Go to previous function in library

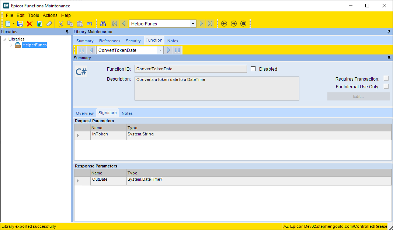[91, 50]
